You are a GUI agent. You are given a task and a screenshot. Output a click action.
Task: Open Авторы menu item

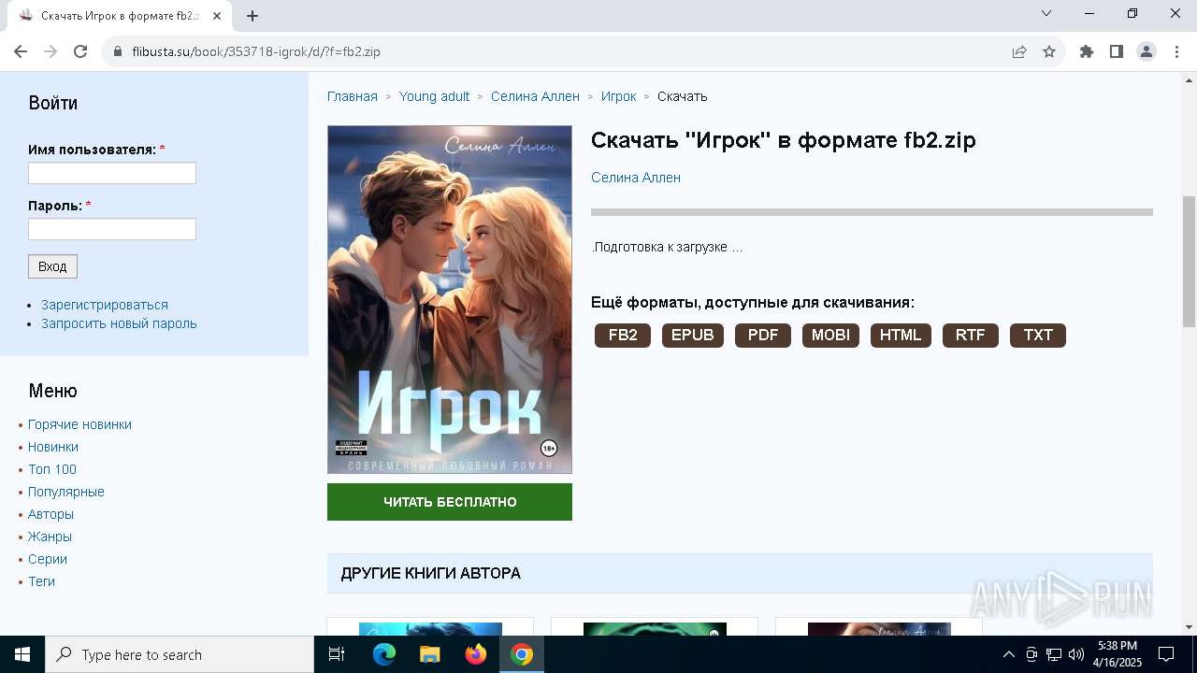point(50,514)
